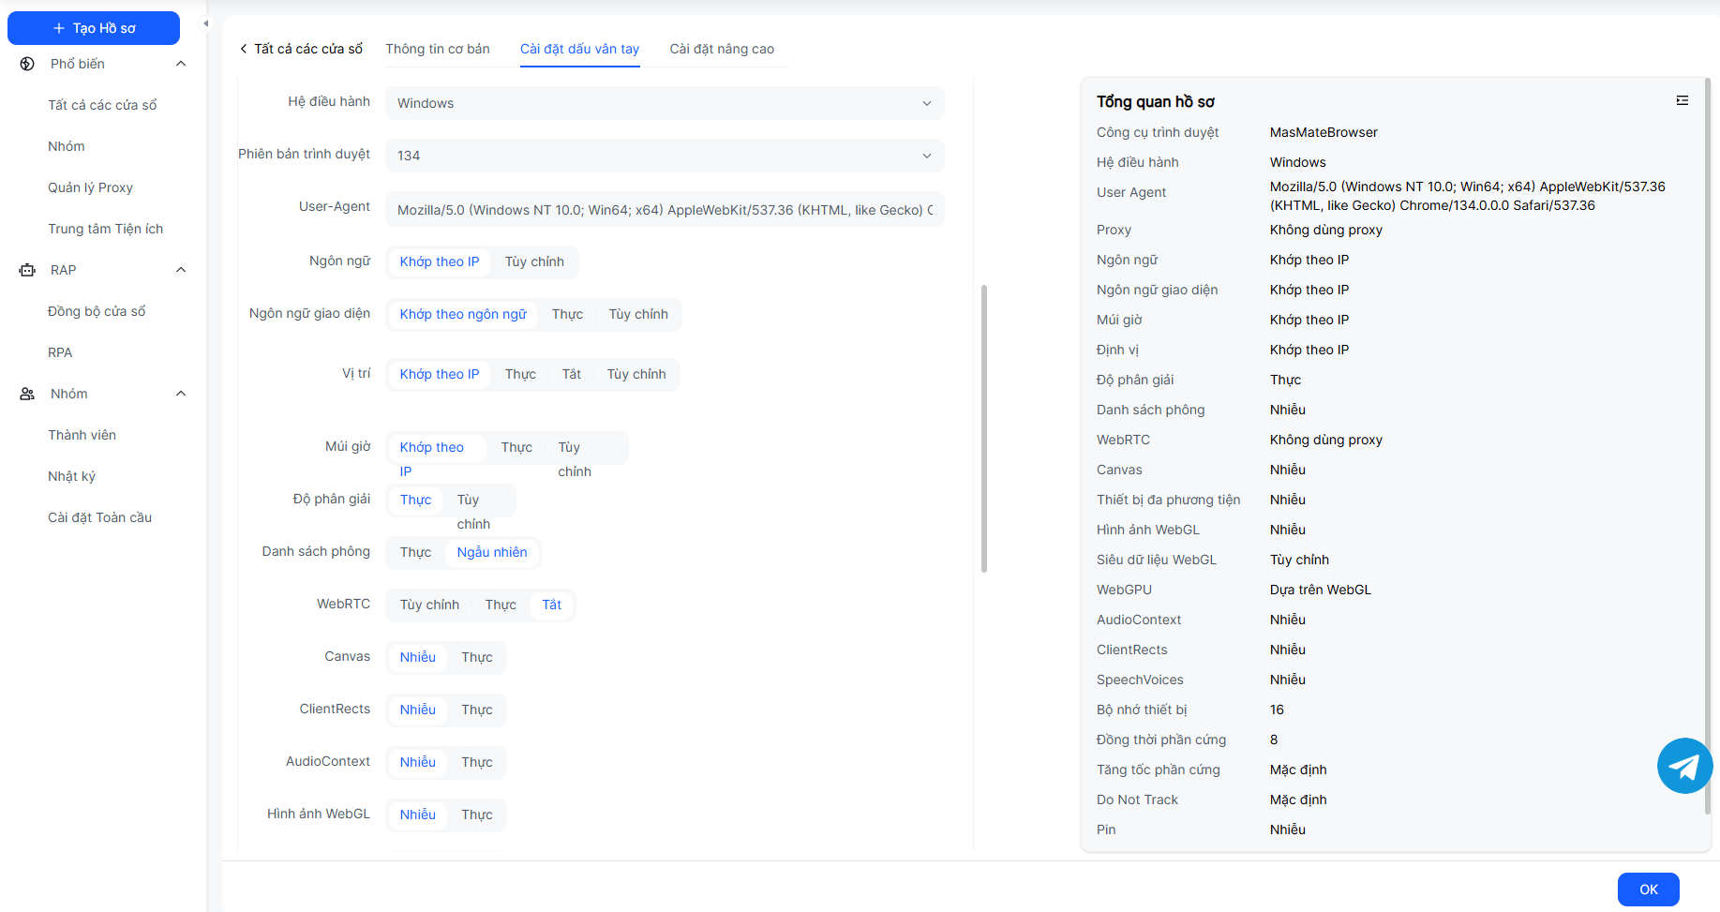This screenshot has width=1720, height=912.
Task: Switch to Thông tin cơ bản tab
Action: click(438, 49)
